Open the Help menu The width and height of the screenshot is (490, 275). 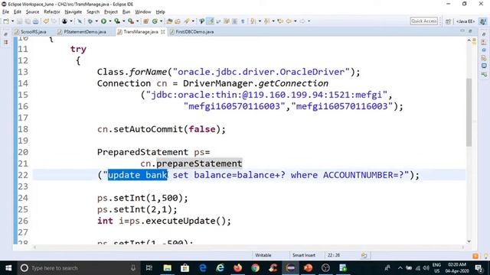[160, 12]
